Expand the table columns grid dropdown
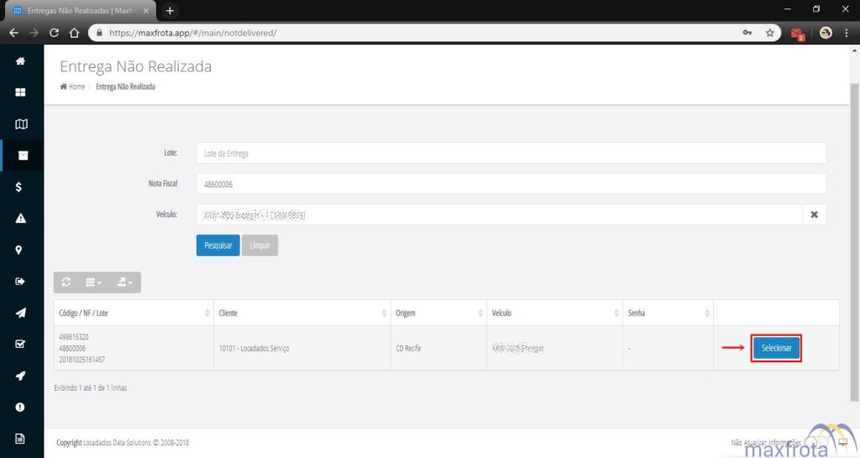The image size is (860, 458). [93, 282]
